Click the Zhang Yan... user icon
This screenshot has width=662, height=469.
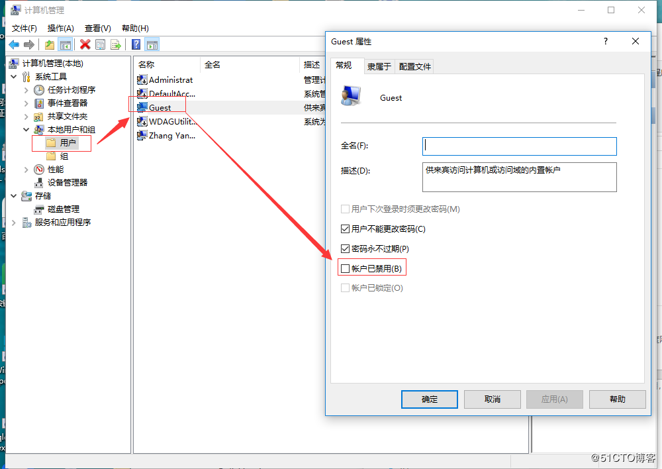point(142,136)
